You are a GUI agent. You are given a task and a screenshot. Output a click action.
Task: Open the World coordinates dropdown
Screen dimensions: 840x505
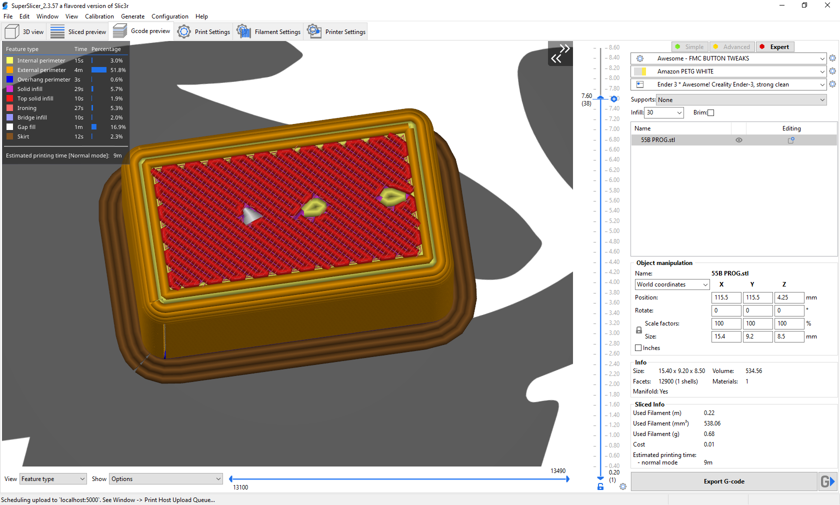(x=672, y=284)
